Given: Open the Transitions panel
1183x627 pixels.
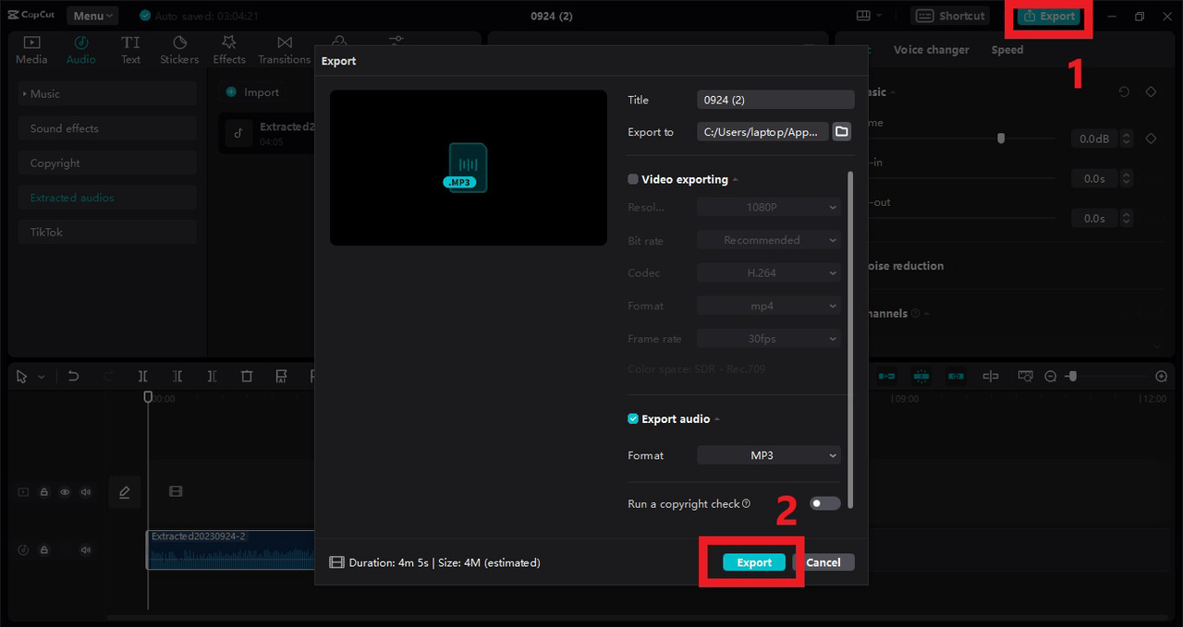Looking at the screenshot, I should (x=285, y=50).
